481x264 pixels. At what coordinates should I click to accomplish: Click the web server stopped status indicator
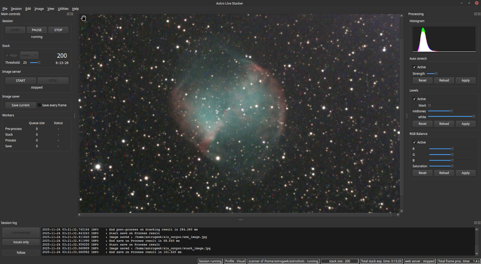point(420,261)
